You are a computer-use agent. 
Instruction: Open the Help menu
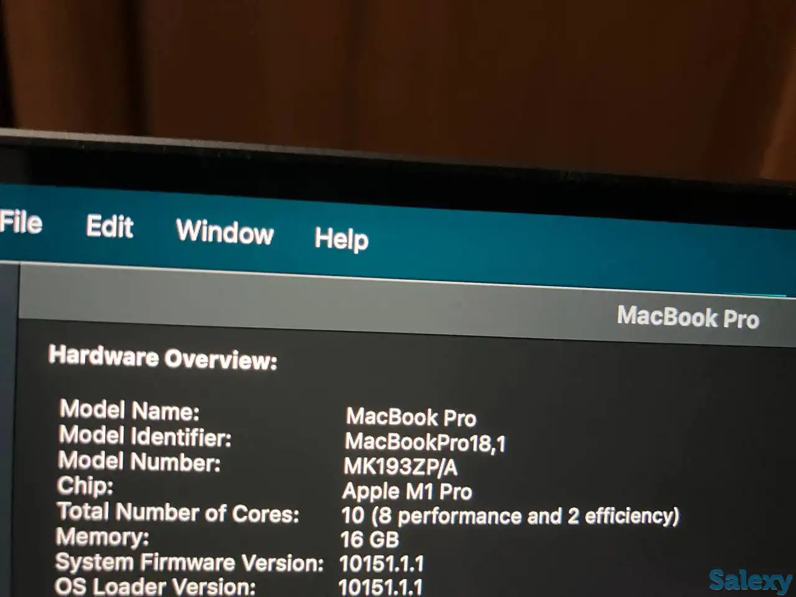click(x=342, y=239)
